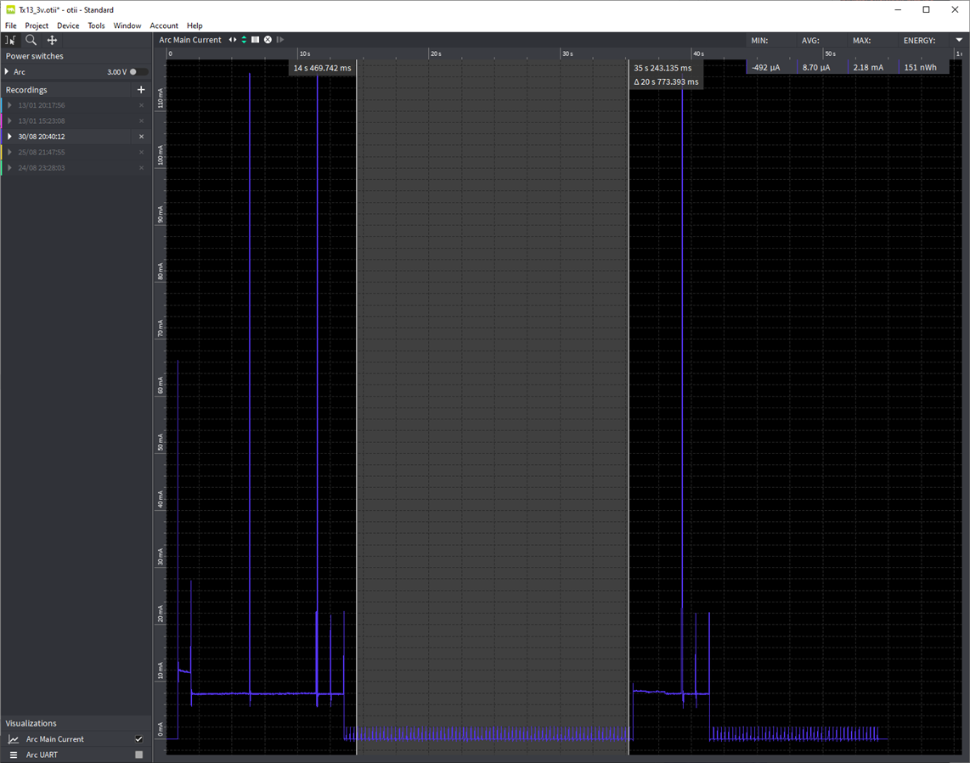This screenshot has width=970, height=763.
Task: Click the 35 s 243.135 ms selection marker label
Action: pos(663,68)
